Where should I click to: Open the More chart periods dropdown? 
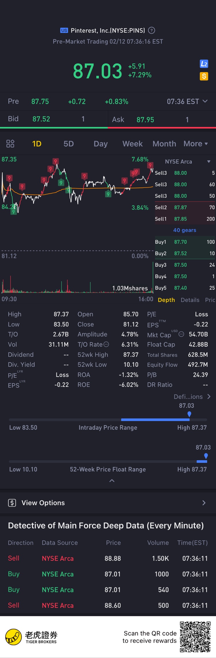coord(196,144)
